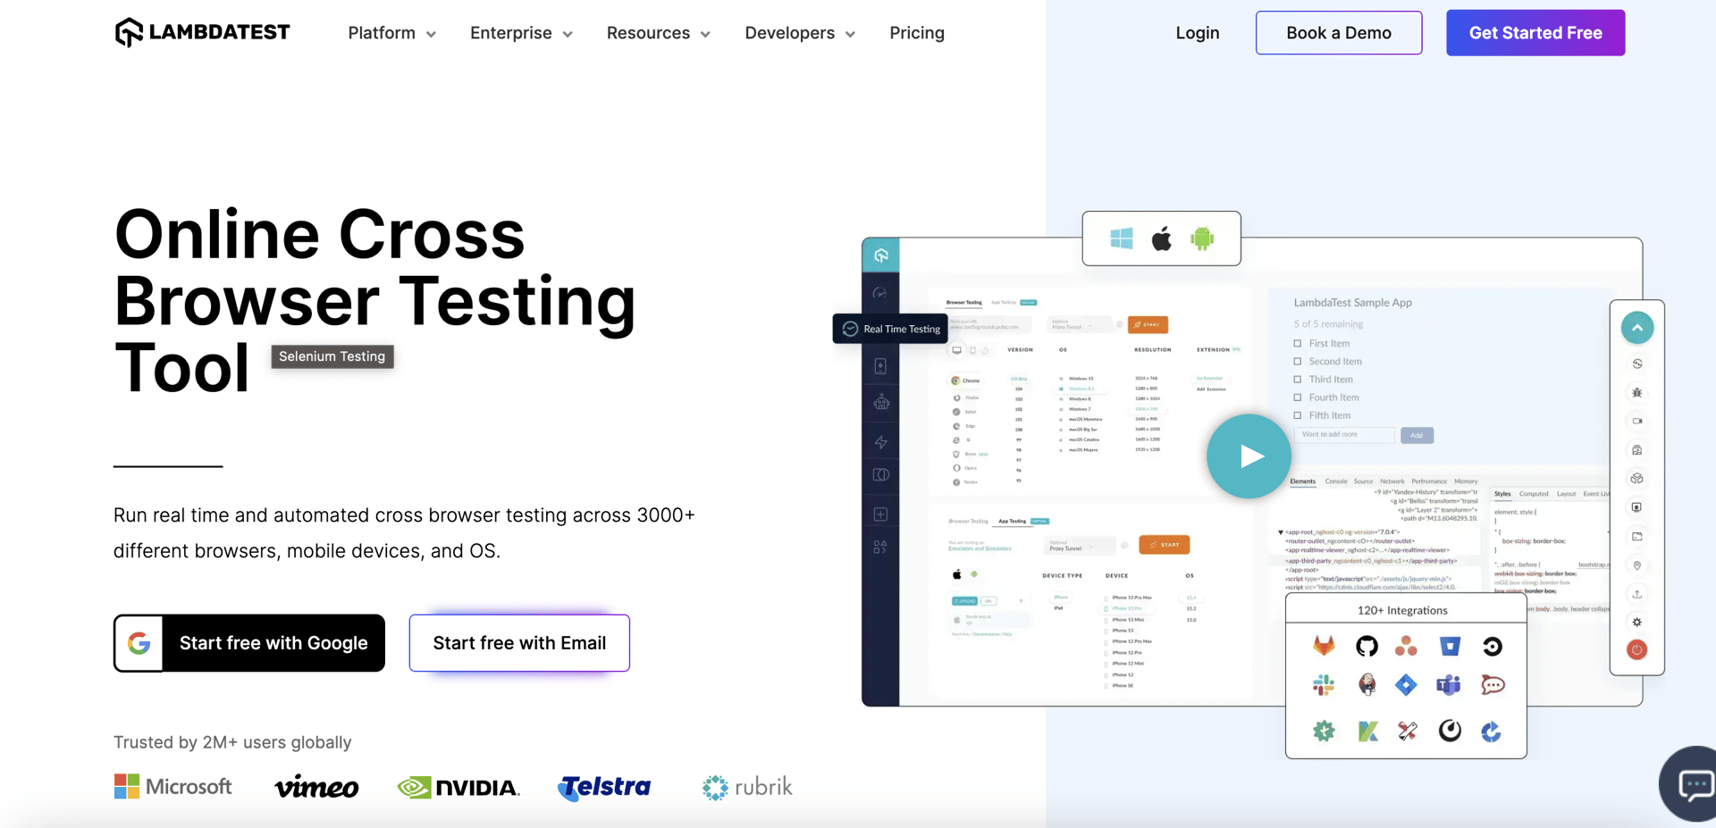Click the Apple logo in the OS picker
Screen dimensions: 1716x828
pyautogui.click(x=1161, y=238)
